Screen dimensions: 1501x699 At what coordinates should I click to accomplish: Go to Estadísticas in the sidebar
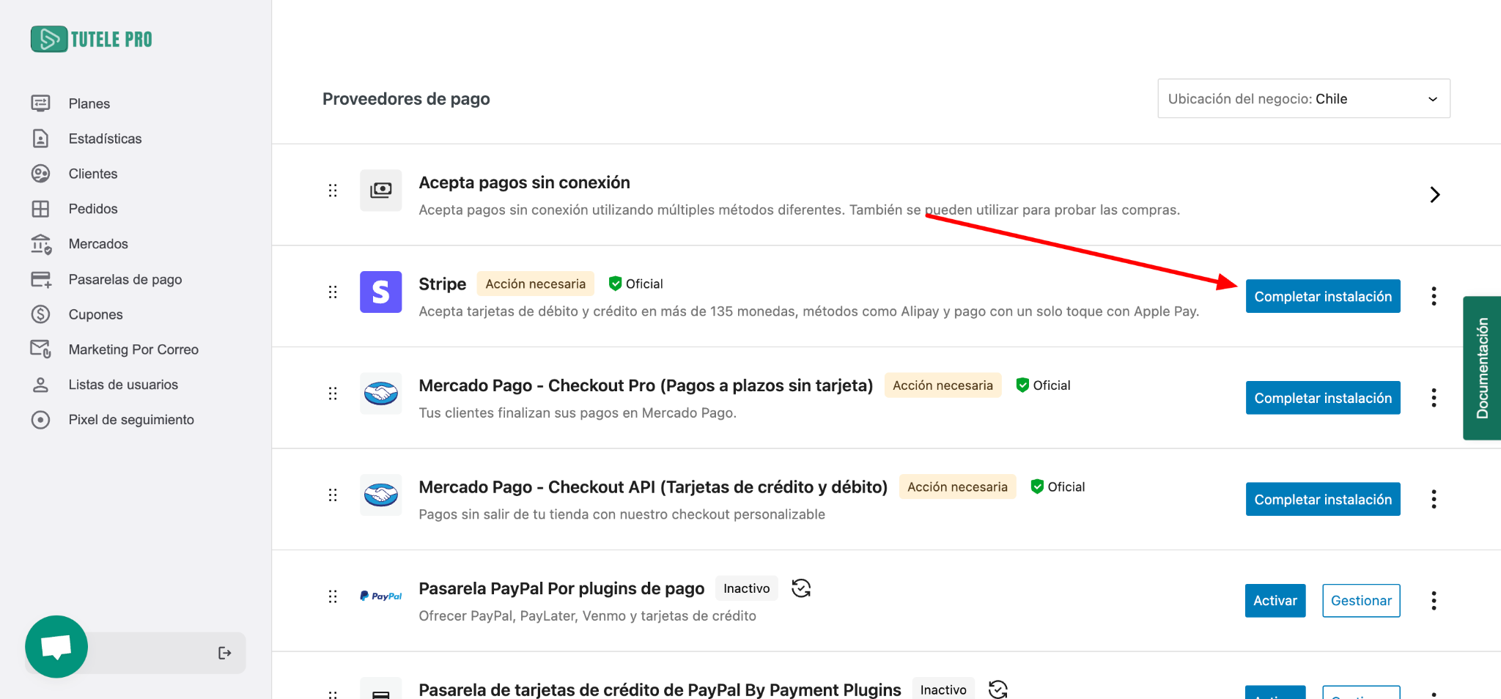pyautogui.click(x=105, y=138)
